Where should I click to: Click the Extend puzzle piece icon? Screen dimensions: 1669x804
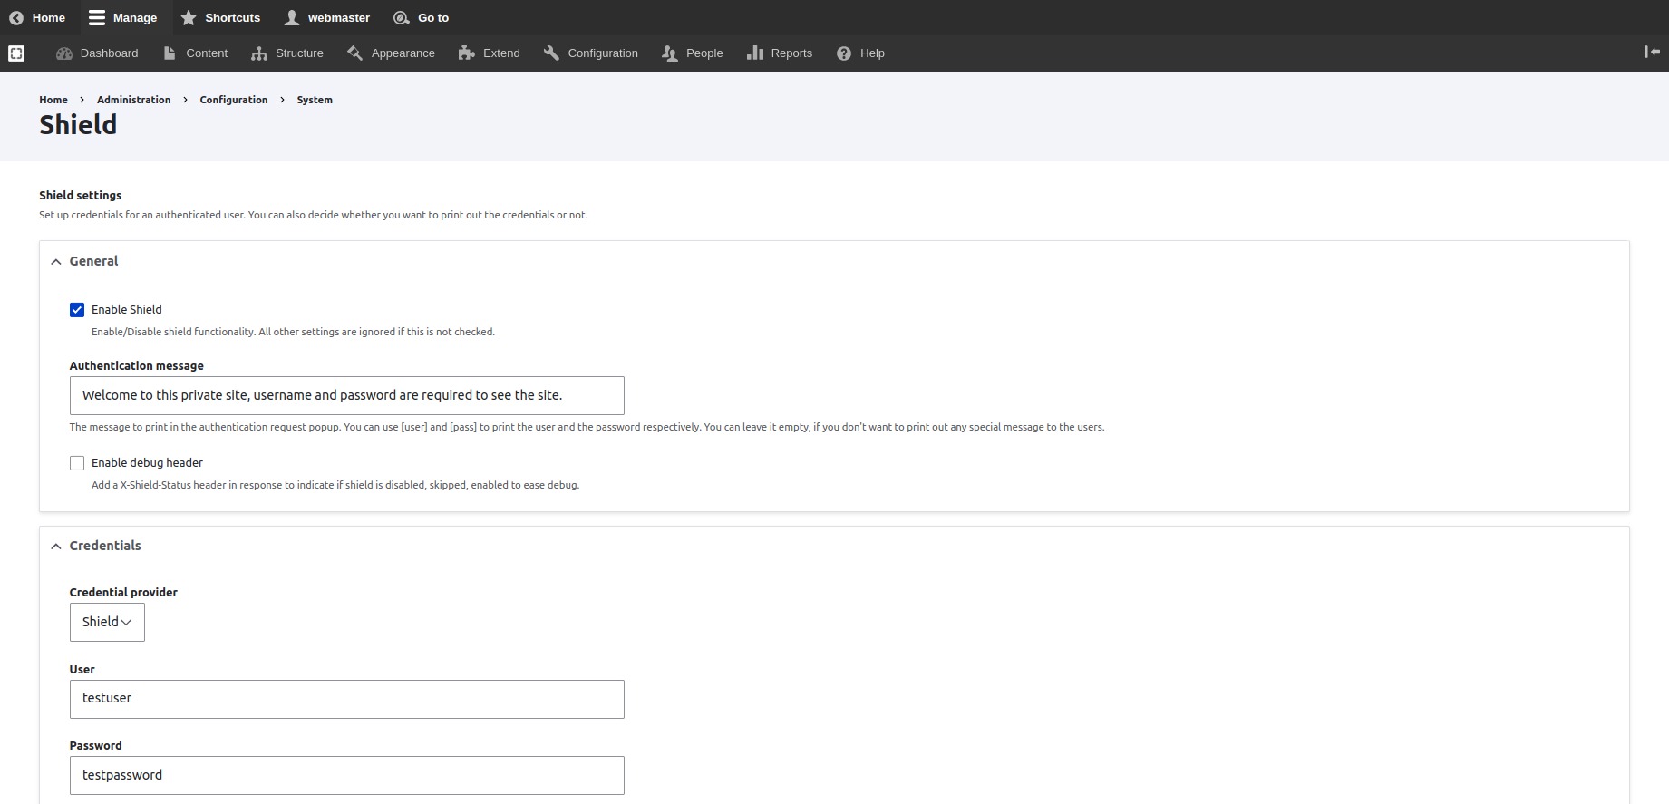click(467, 53)
